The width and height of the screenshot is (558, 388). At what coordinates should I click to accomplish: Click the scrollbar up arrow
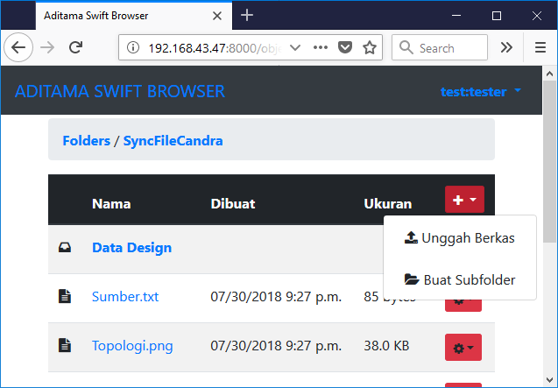coord(550,74)
